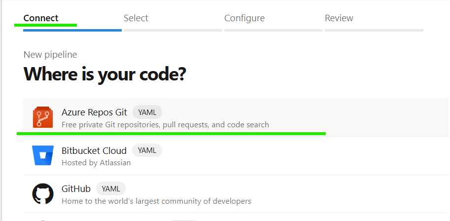450x221 pixels.
Task: Click the Bitbucket Cloud bucket icon
Action: 43,155
